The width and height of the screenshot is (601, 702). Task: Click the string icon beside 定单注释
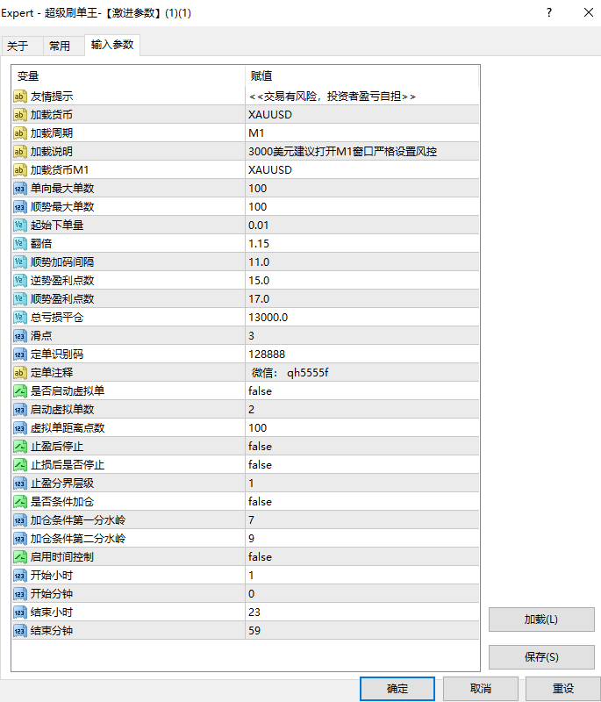click(x=19, y=372)
